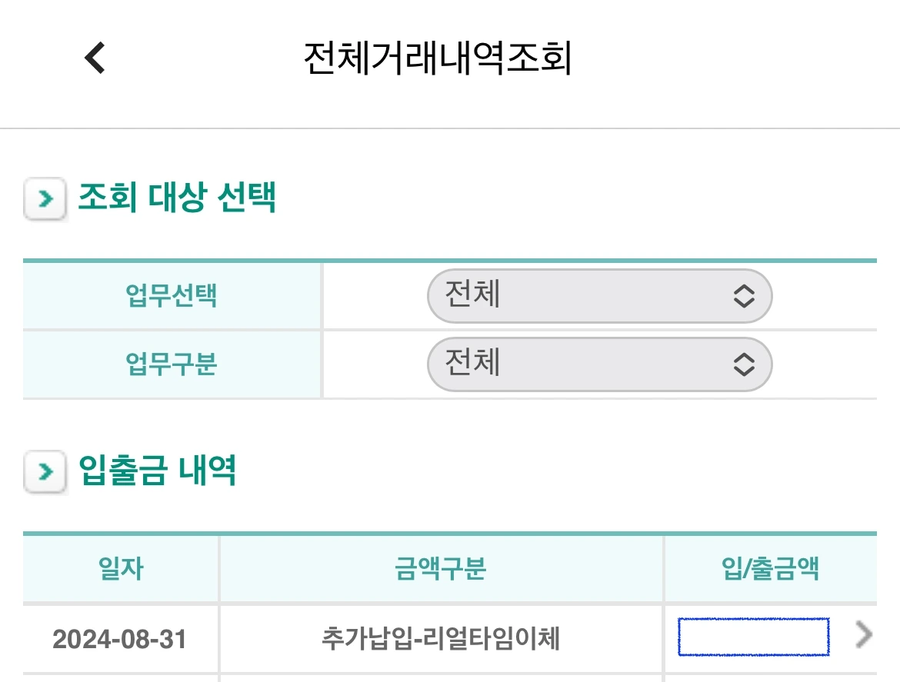
Task: Click the back arrow at top left
Action: tap(94, 58)
